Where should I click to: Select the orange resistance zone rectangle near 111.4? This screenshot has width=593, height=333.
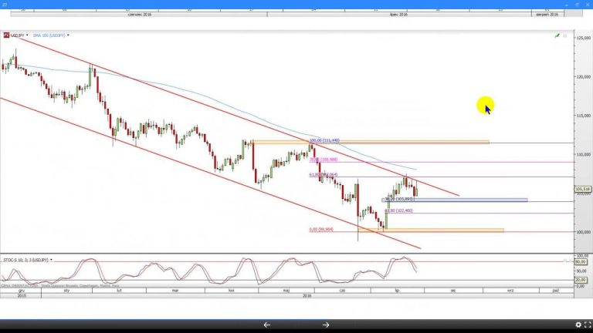(x=371, y=142)
